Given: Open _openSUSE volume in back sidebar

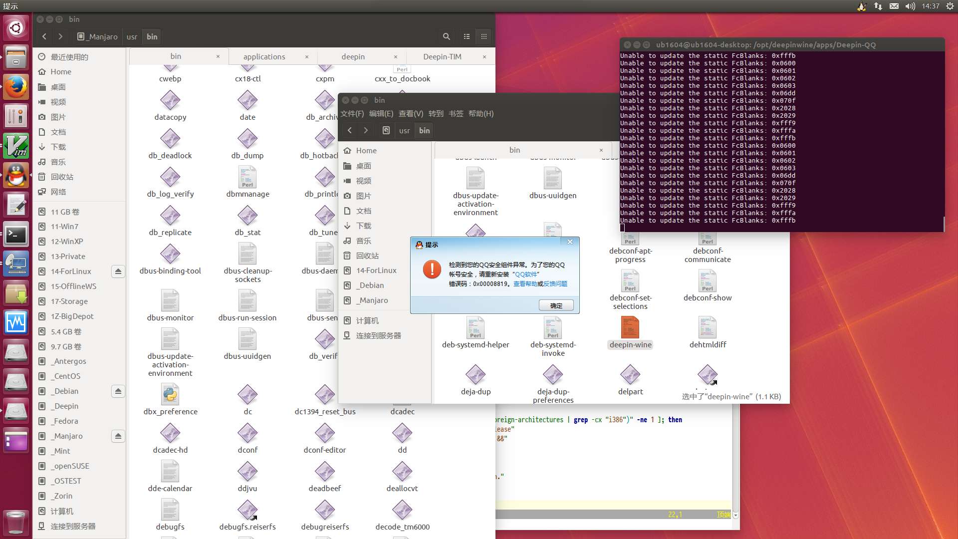Looking at the screenshot, I should 79,466.
